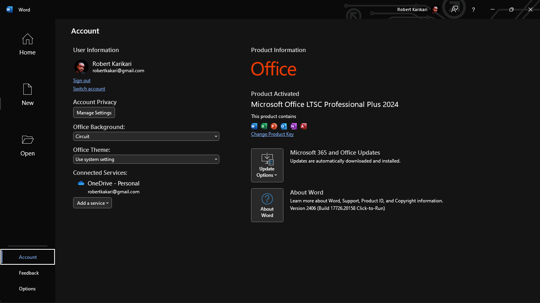Expand the Office Theme dropdown

[146, 159]
